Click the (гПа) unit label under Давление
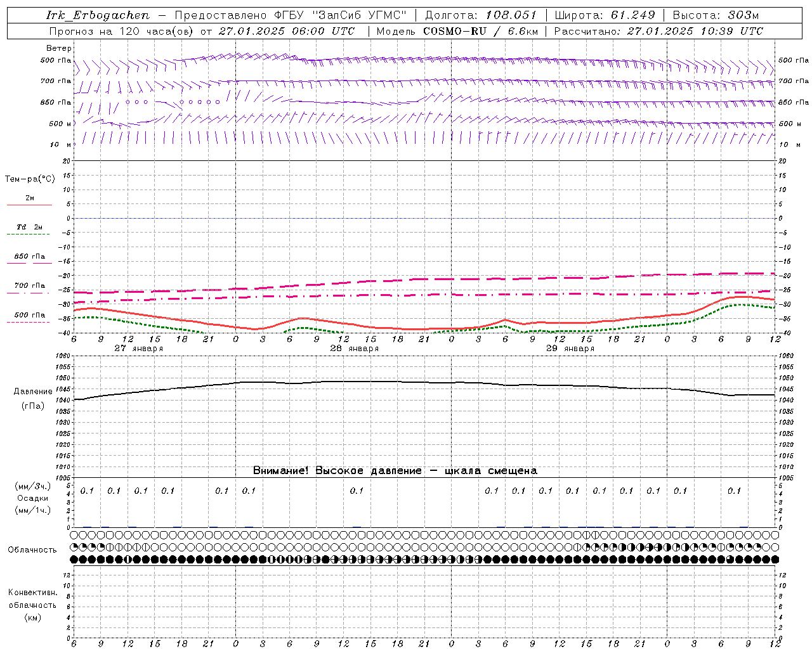 tap(33, 406)
